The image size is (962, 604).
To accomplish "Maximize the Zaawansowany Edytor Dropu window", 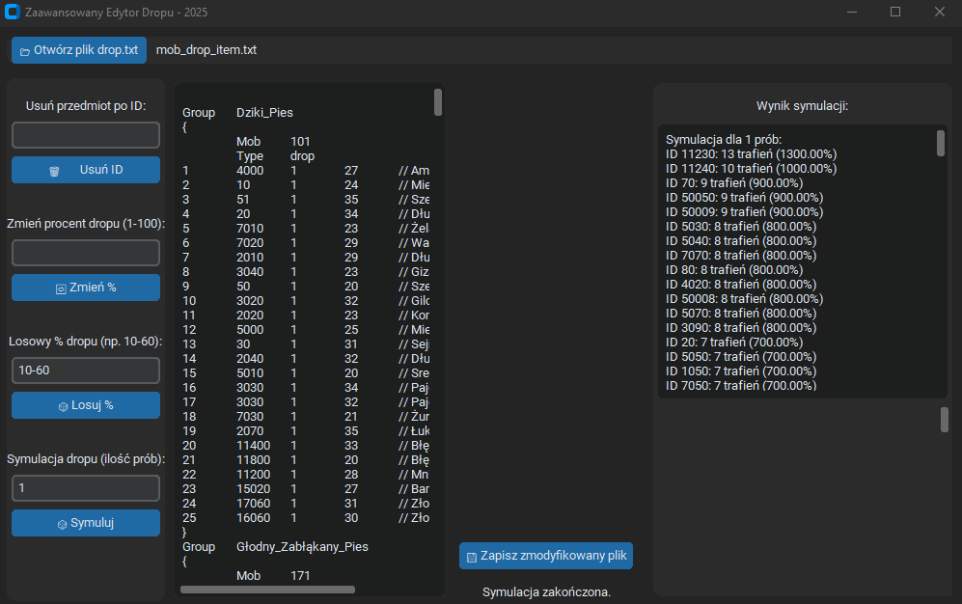I will 894,13.
